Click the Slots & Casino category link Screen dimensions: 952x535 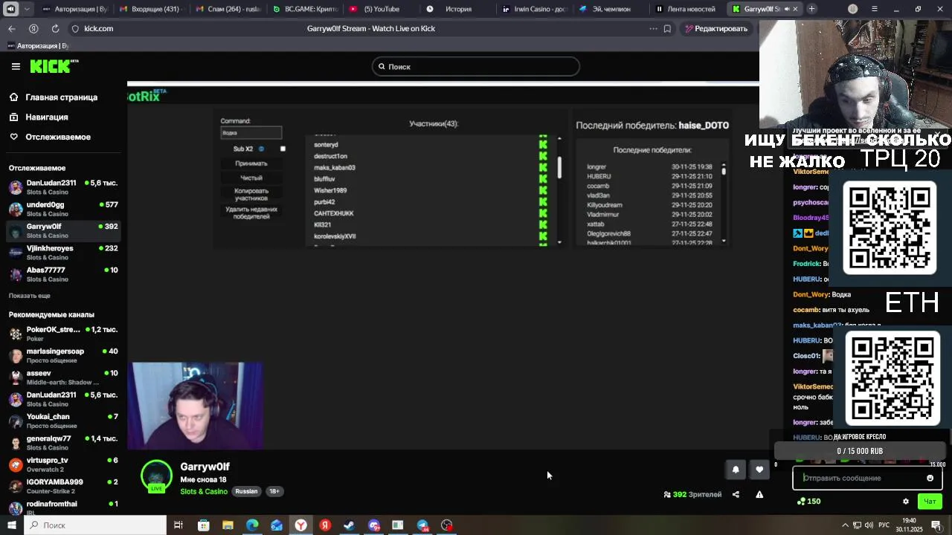[x=204, y=491]
